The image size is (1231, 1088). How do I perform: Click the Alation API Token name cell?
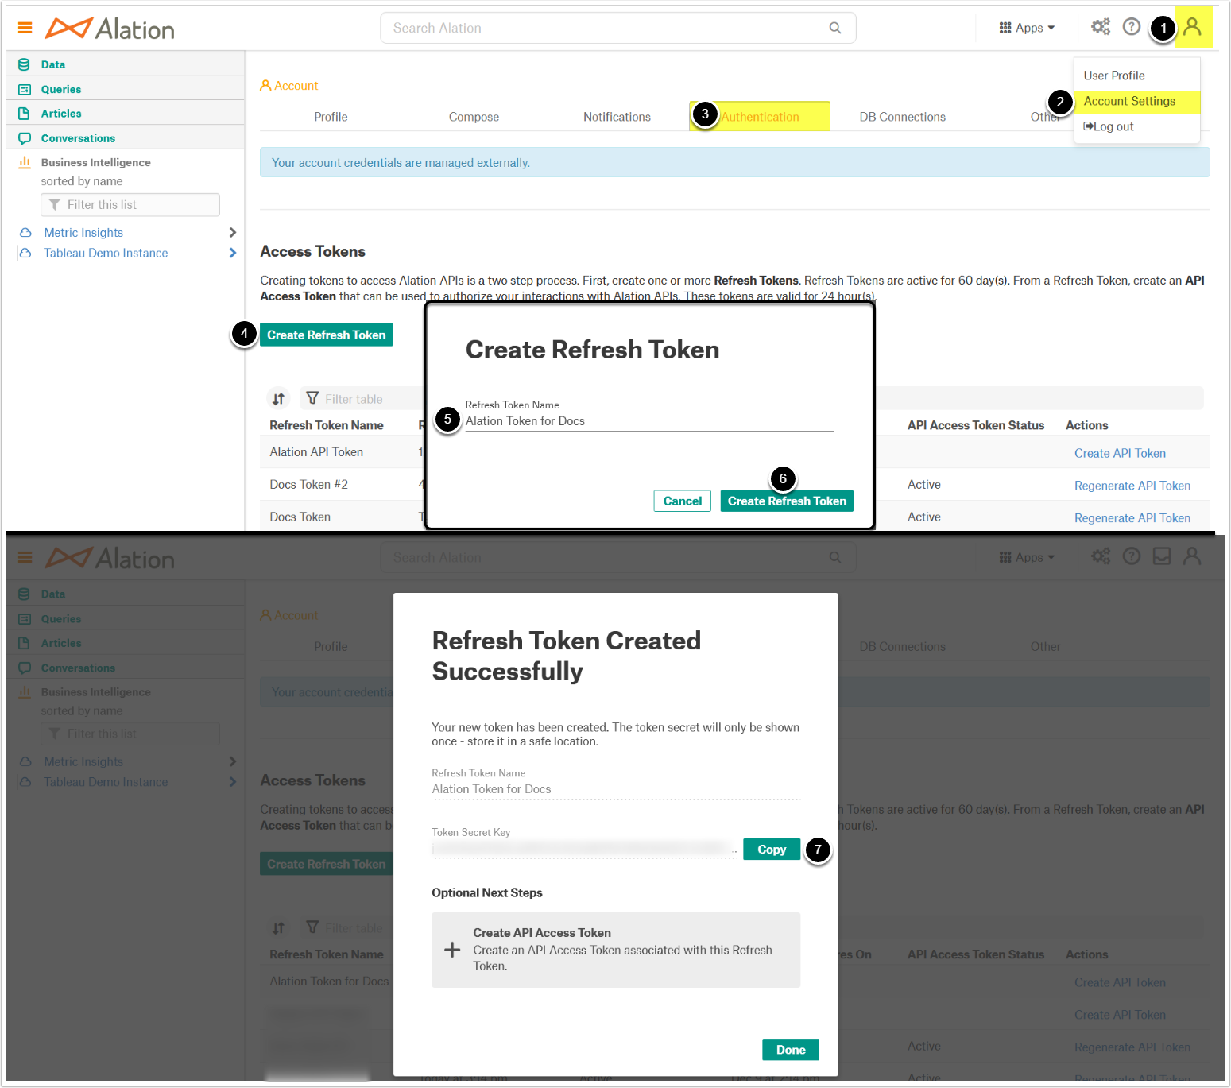[316, 452]
